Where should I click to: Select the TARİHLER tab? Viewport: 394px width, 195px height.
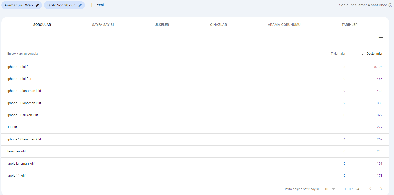click(350, 25)
